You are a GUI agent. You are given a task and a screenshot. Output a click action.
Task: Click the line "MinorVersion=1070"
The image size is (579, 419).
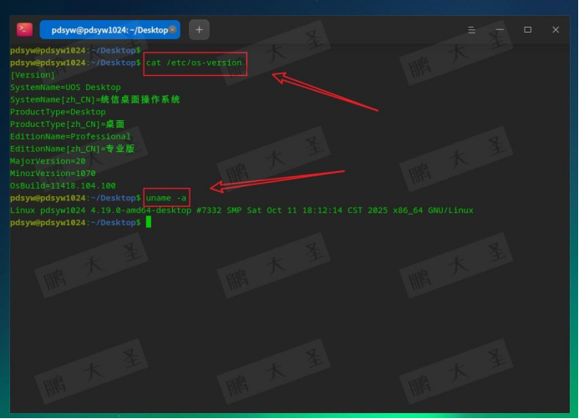tap(53, 174)
